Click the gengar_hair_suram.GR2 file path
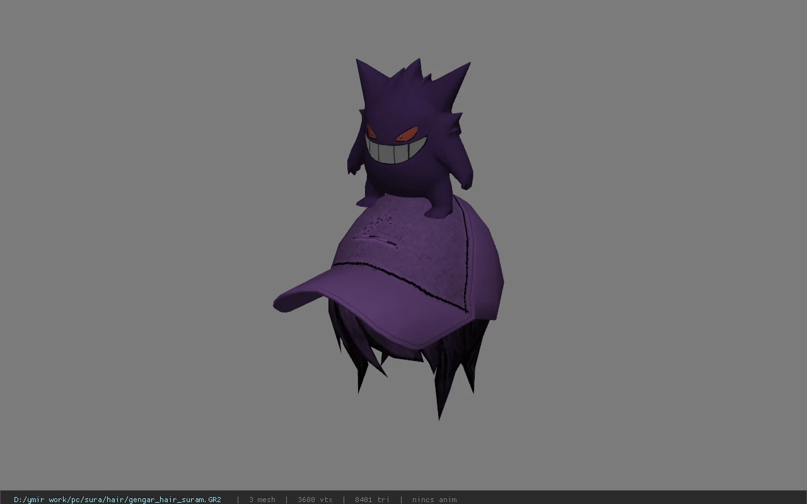This screenshot has width=807, height=504. pos(117,500)
